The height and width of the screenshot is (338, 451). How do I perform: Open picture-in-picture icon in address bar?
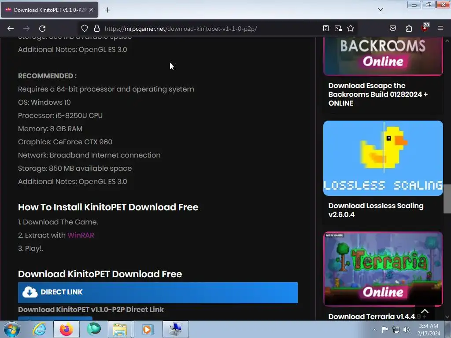point(338,28)
